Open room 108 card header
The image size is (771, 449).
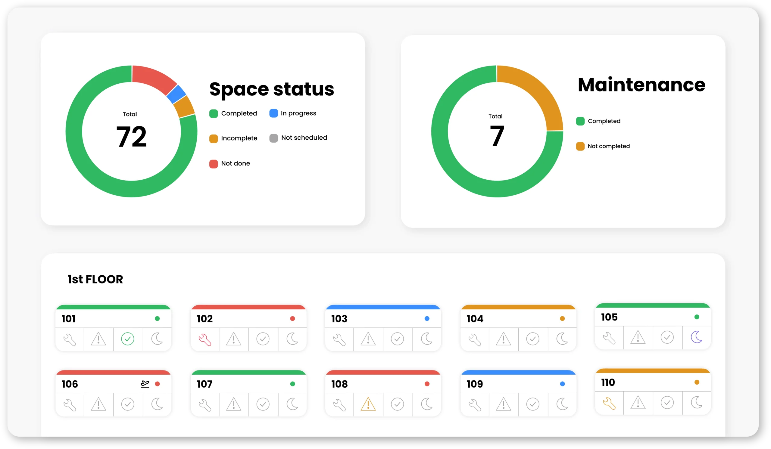[383, 382]
